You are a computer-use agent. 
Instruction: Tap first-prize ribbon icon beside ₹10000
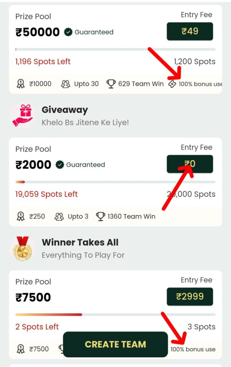pyautogui.click(x=20, y=84)
